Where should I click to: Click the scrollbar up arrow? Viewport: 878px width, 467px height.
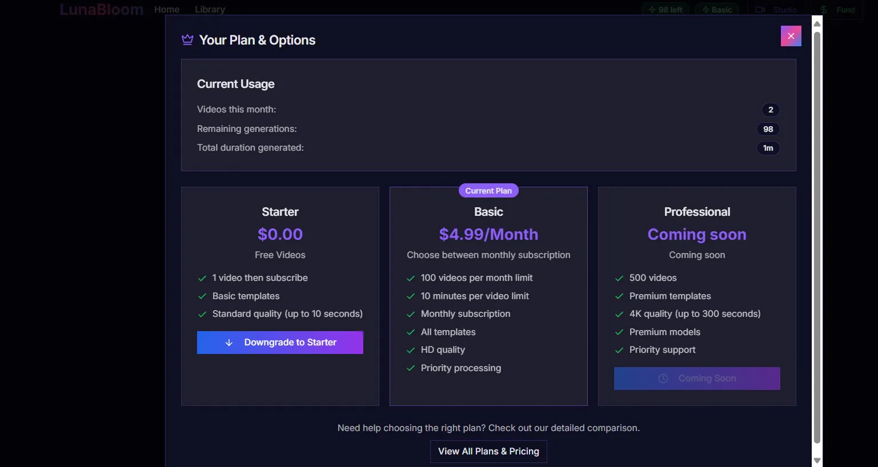point(817,24)
